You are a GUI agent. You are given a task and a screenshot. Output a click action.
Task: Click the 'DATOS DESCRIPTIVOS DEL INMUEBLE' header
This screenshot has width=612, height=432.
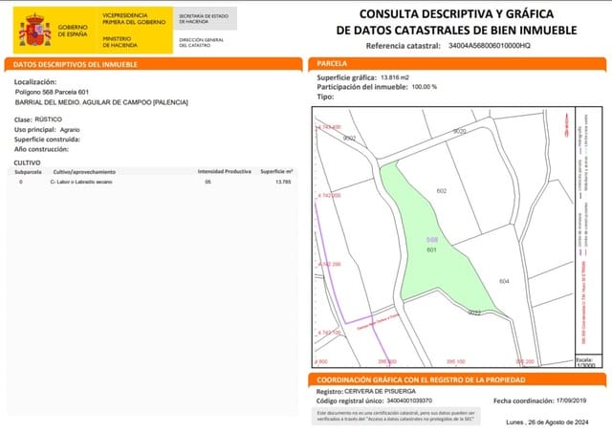[x=153, y=64]
